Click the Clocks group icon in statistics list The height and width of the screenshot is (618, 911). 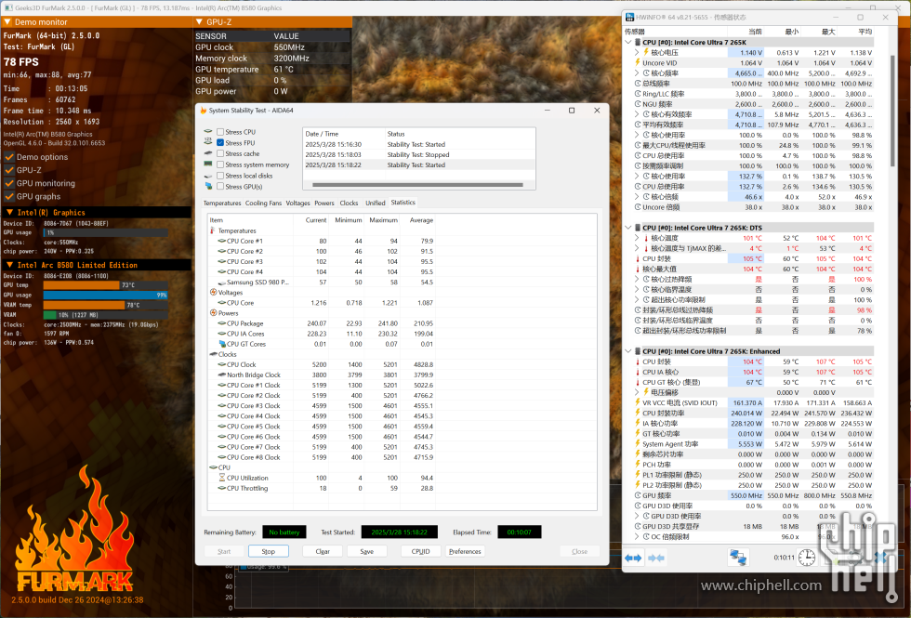213,354
